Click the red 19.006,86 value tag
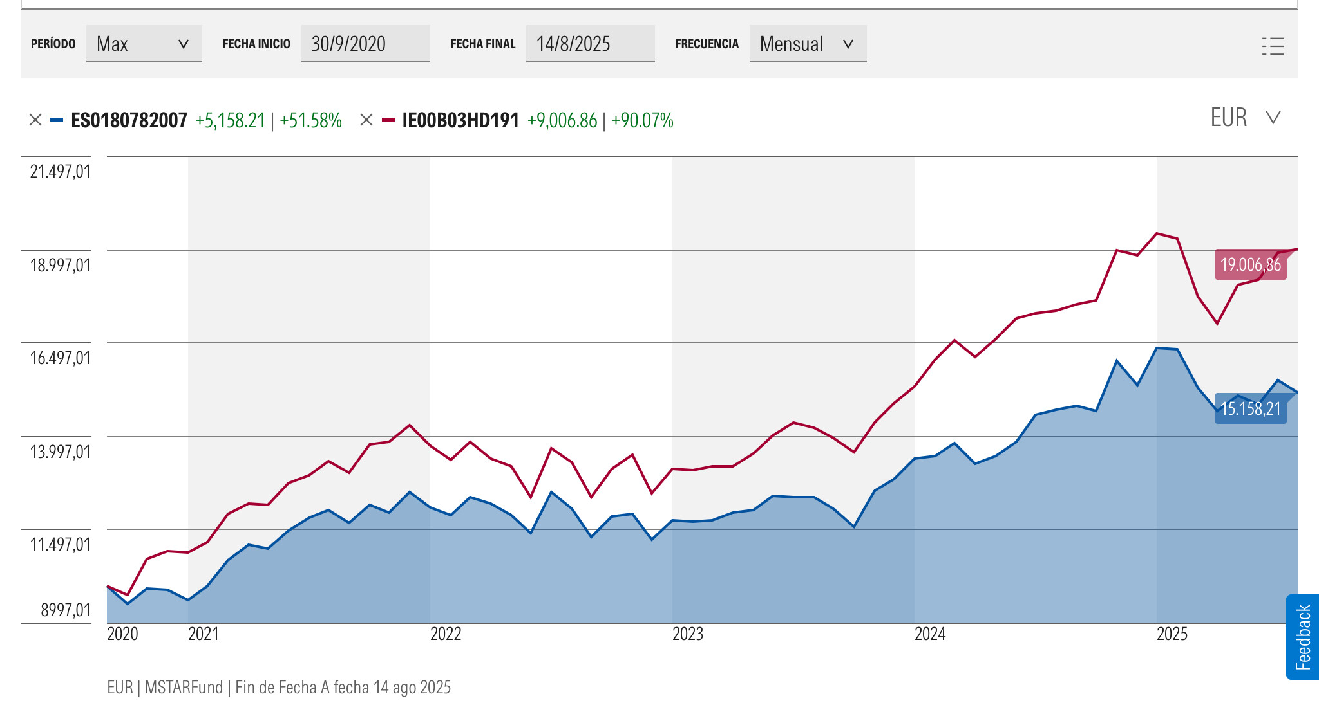1319x703 pixels. coord(1250,265)
